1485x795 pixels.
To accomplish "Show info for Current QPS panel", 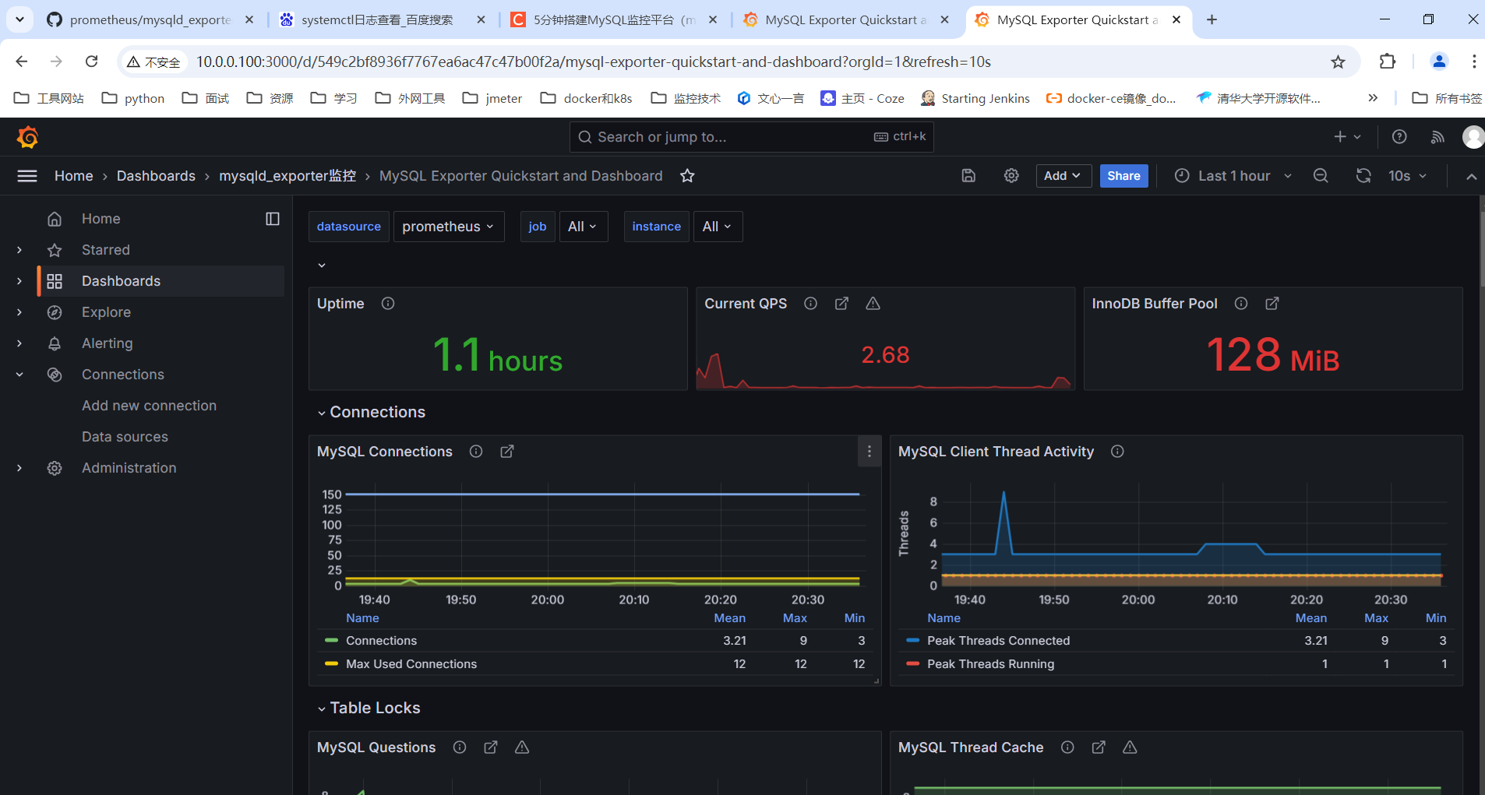I will [x=810, y=304].
